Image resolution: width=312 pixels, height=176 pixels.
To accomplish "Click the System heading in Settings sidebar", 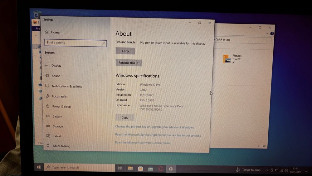I will 50,53.
